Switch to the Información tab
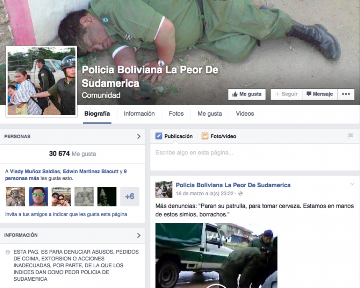 [x=139, y=114]
